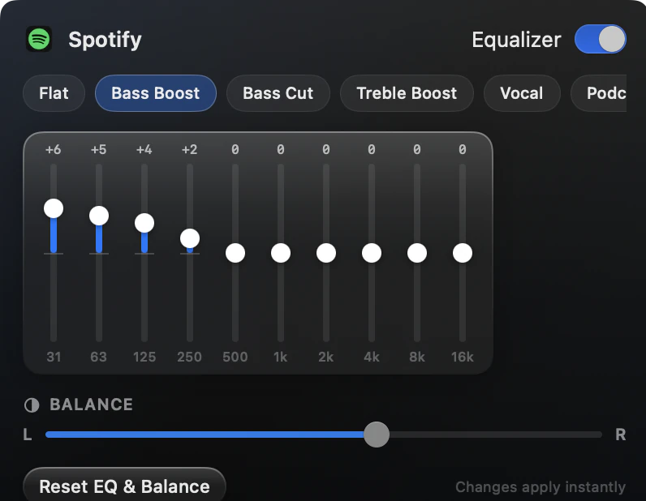
Task: Click the 31 Hz band slider knob
Action: (x=54, y=208)
